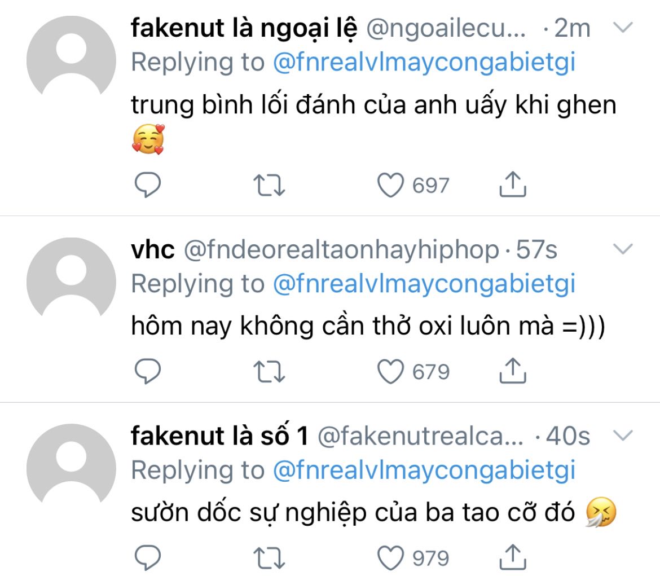The width and height of the screenshot is (660, 576).
Task: Retweet the tweet by fakenut là ngoại lệ
Action: click(269, 185)
